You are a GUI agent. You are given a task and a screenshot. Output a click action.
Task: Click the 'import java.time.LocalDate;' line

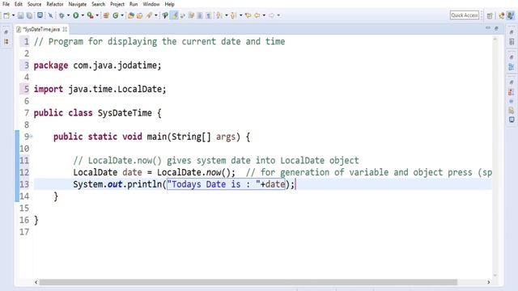pos(100,89)
